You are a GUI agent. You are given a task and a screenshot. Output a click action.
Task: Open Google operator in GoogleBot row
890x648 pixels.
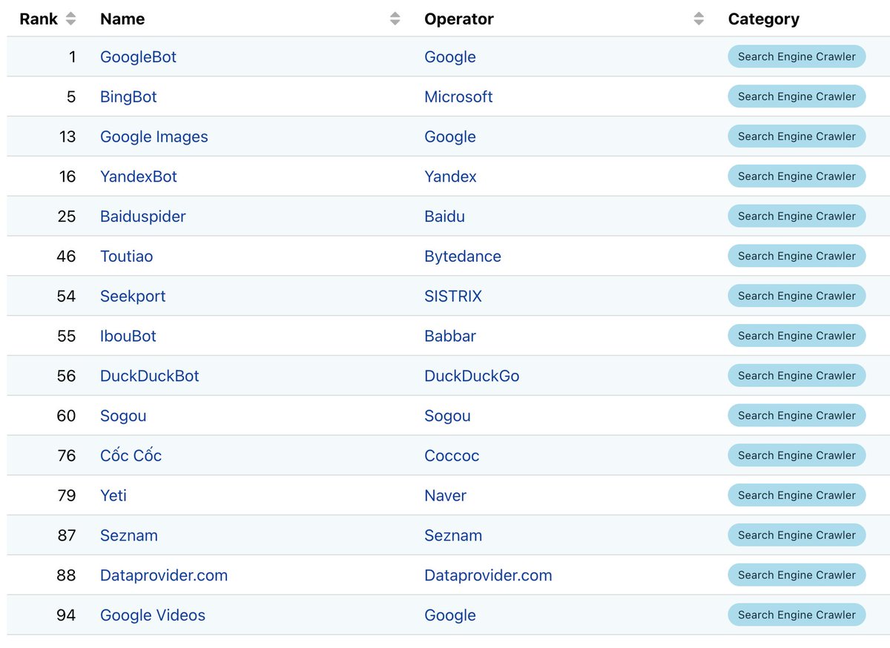pos(450,57)
